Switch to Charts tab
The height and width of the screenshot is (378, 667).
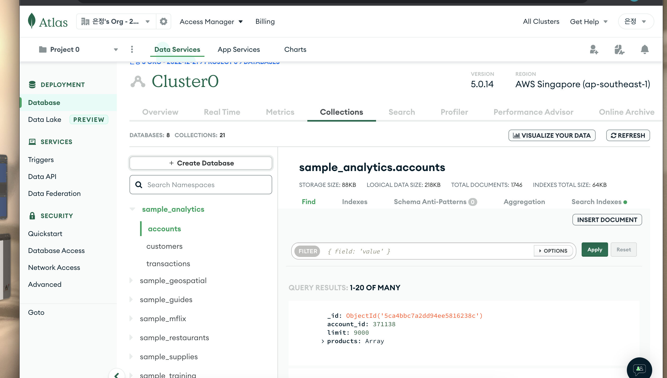(295, 49)
